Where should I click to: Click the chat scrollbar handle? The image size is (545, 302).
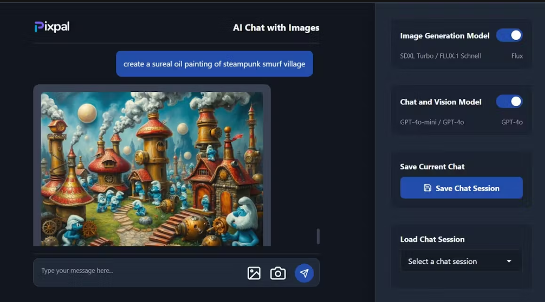(x=318, y=236)
